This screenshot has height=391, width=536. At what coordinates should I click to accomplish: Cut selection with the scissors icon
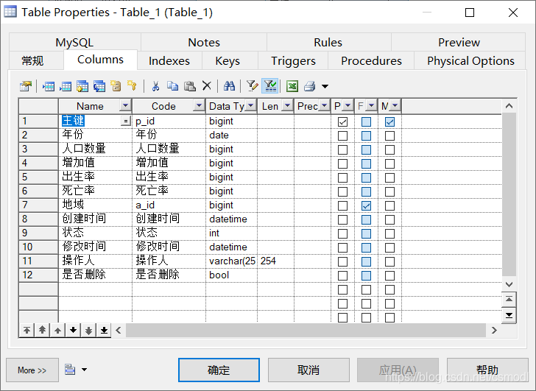point(155,86)
